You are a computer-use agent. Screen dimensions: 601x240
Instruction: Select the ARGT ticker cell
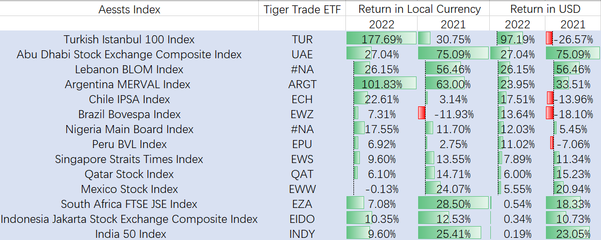click(302, 84)
